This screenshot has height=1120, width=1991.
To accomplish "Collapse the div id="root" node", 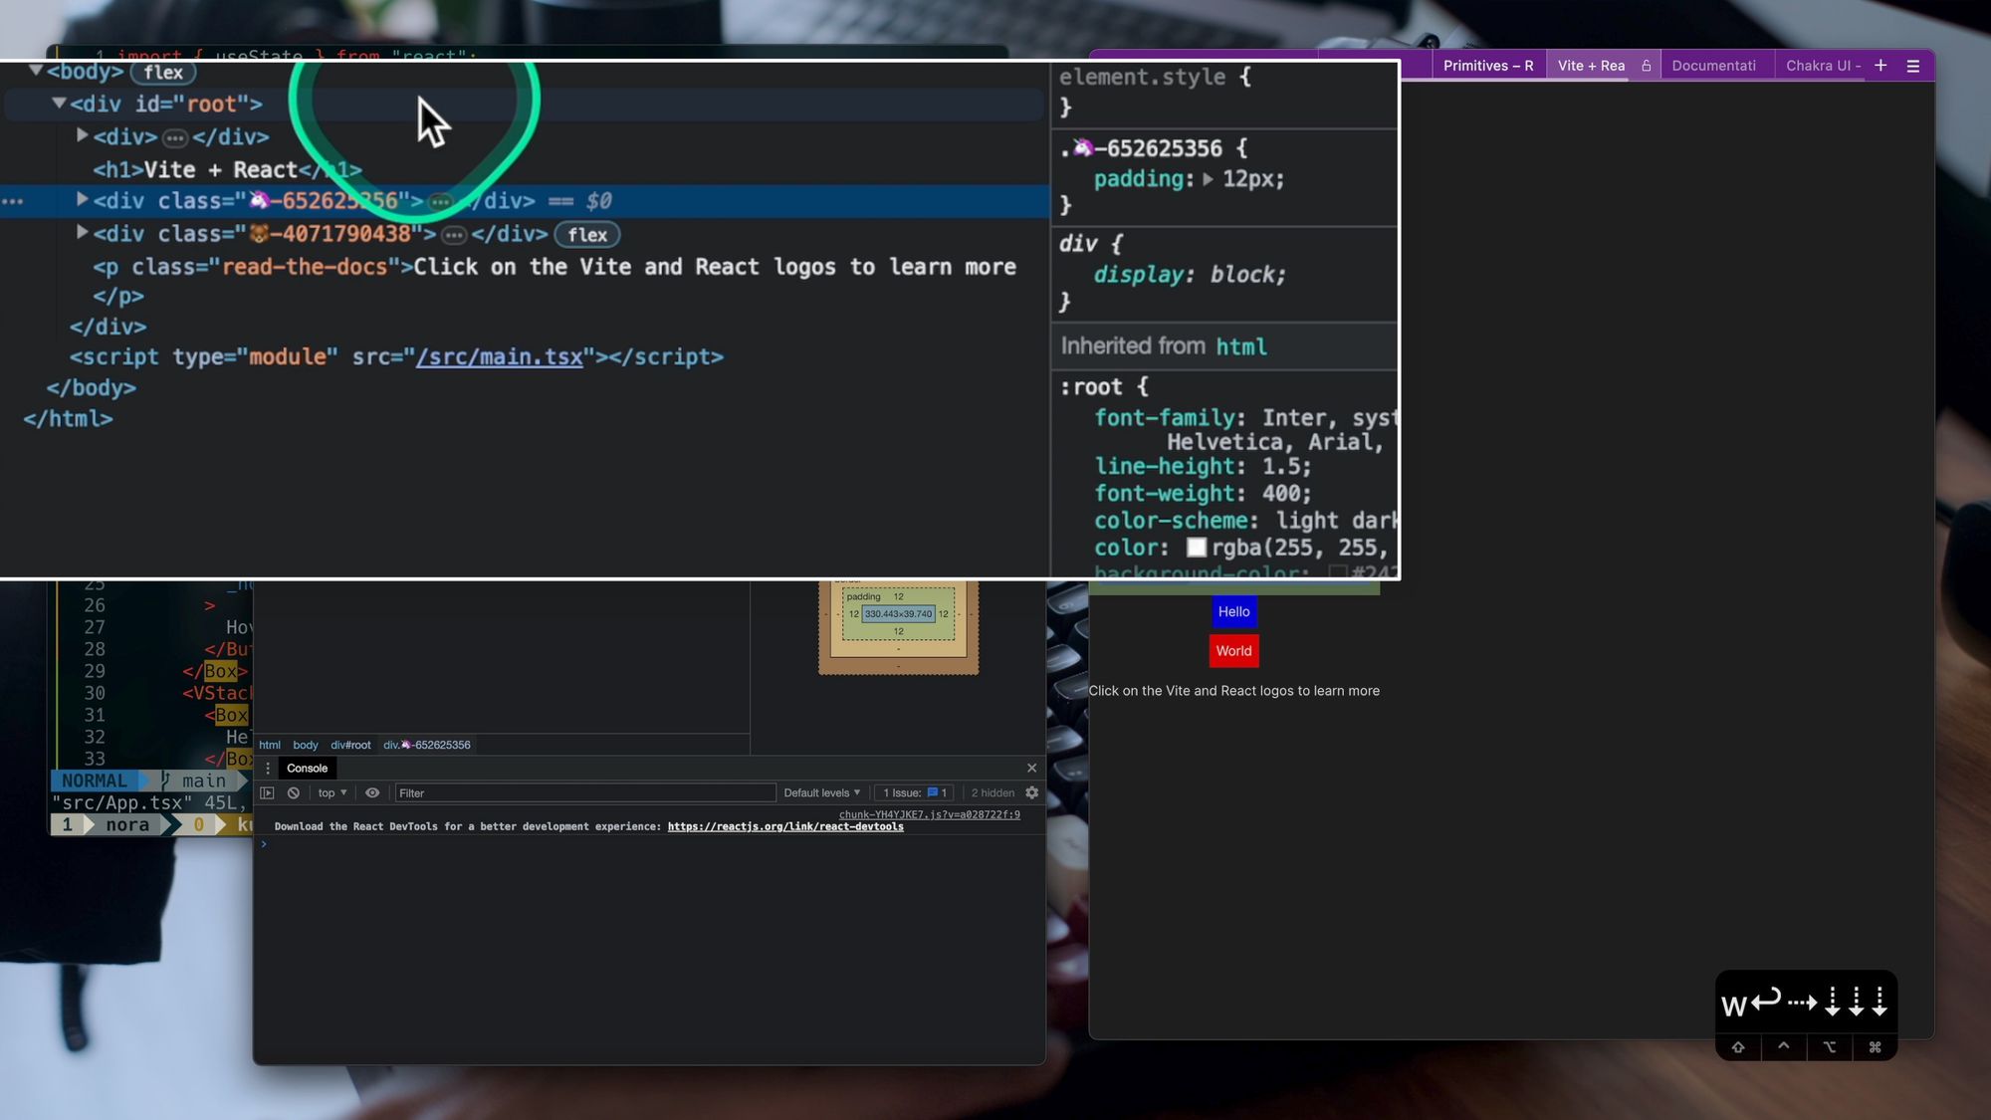I will point(59,103).
